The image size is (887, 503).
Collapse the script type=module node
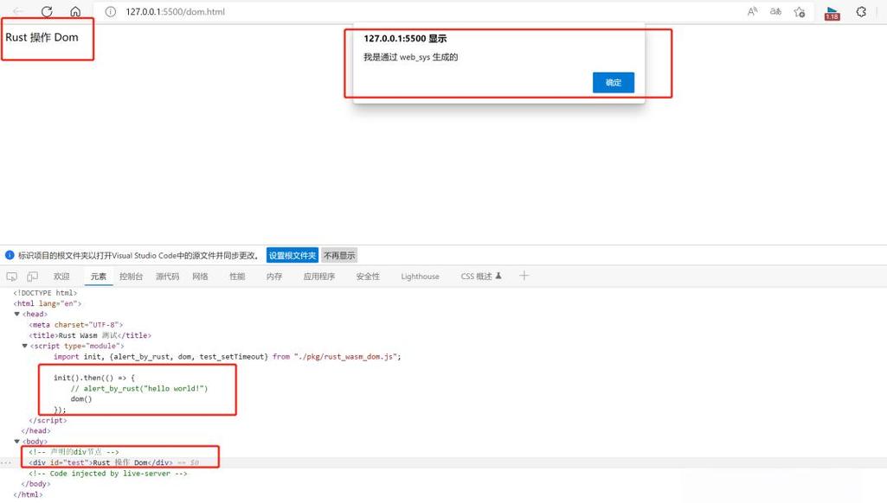[25, 346]
